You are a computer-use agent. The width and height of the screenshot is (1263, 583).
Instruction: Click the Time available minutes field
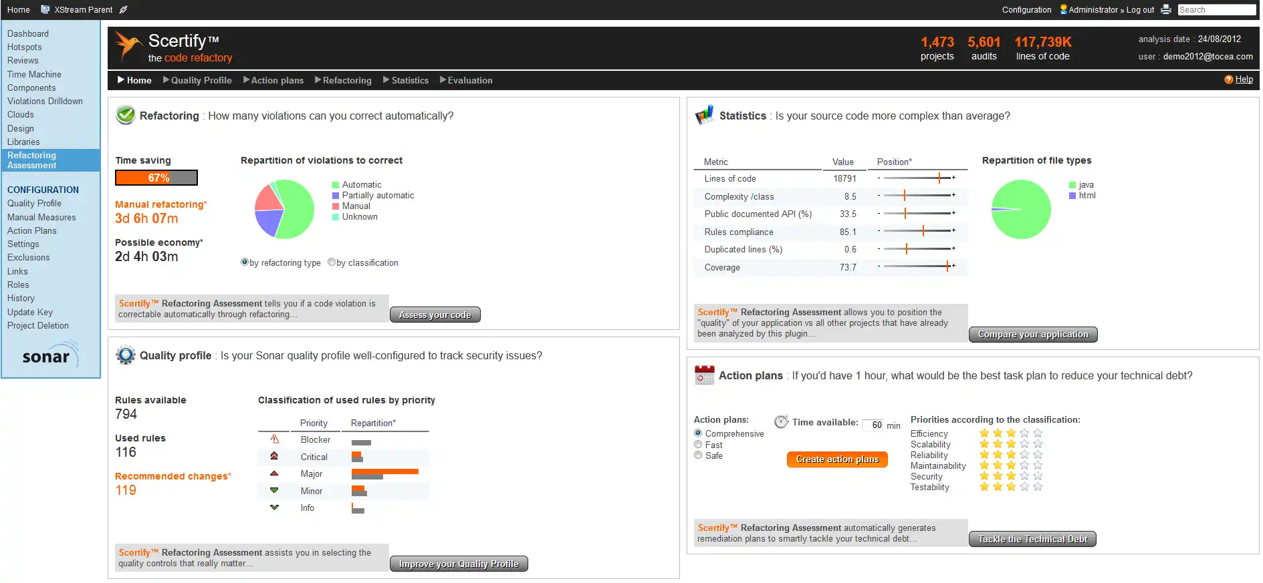[x=873, y=425]
